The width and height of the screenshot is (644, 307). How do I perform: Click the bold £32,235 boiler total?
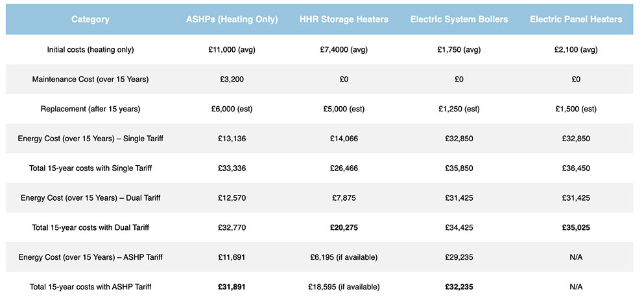[459, 286]
